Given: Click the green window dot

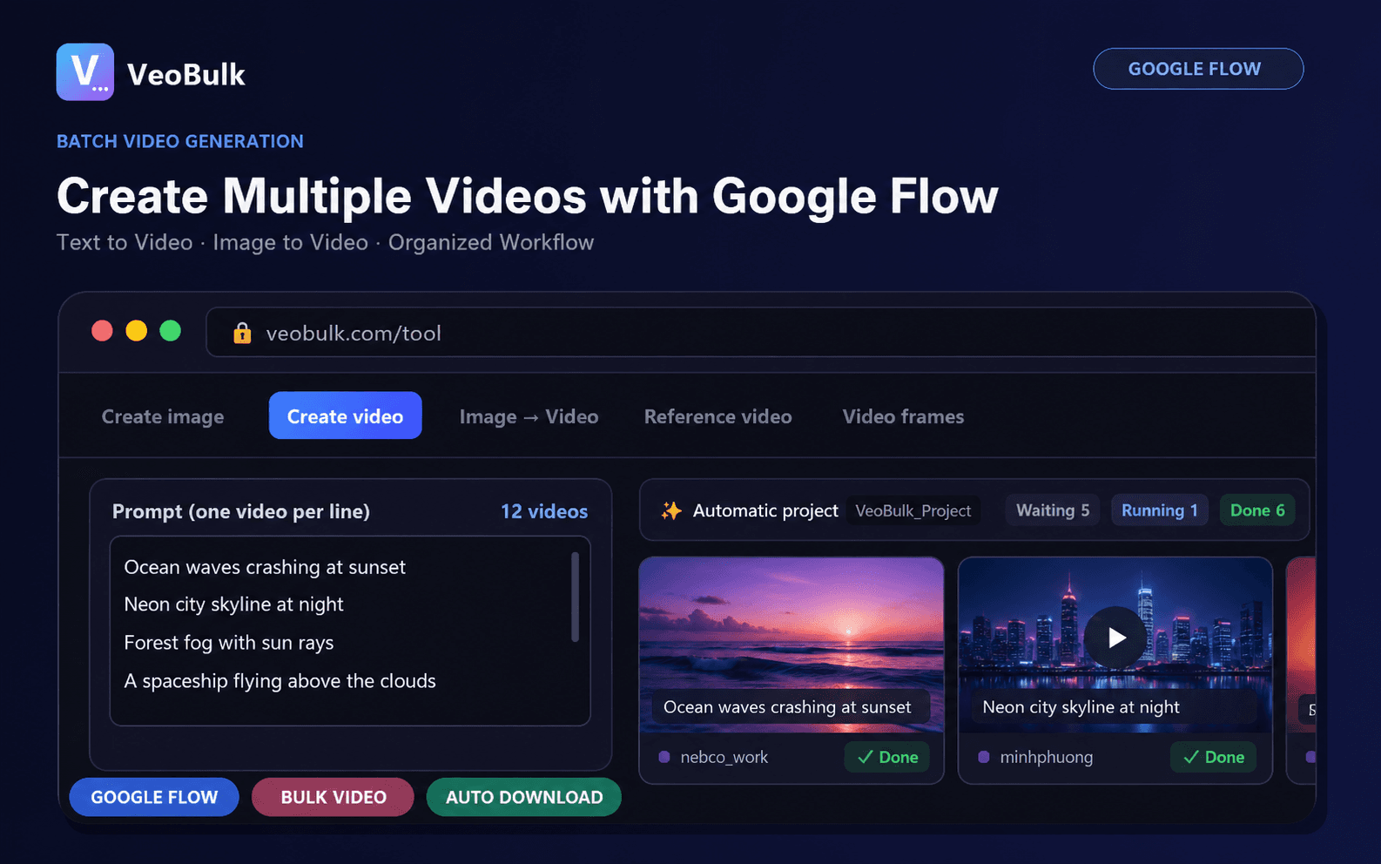Looking at the screenshot, I should (x=171, y=331).
